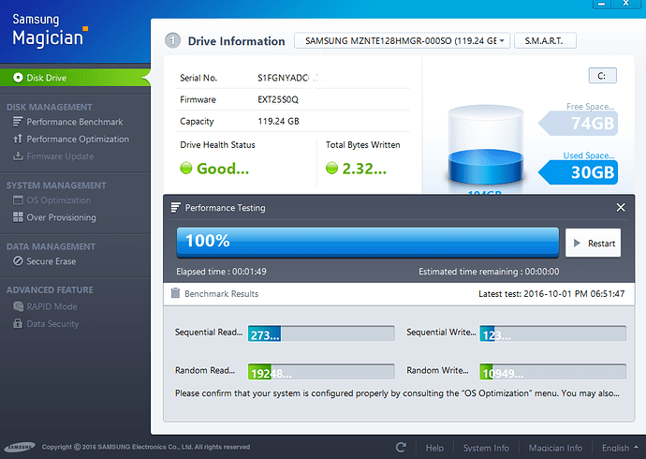Click the Used Space 30GB label
646x459 pixels.
point(579,171)
